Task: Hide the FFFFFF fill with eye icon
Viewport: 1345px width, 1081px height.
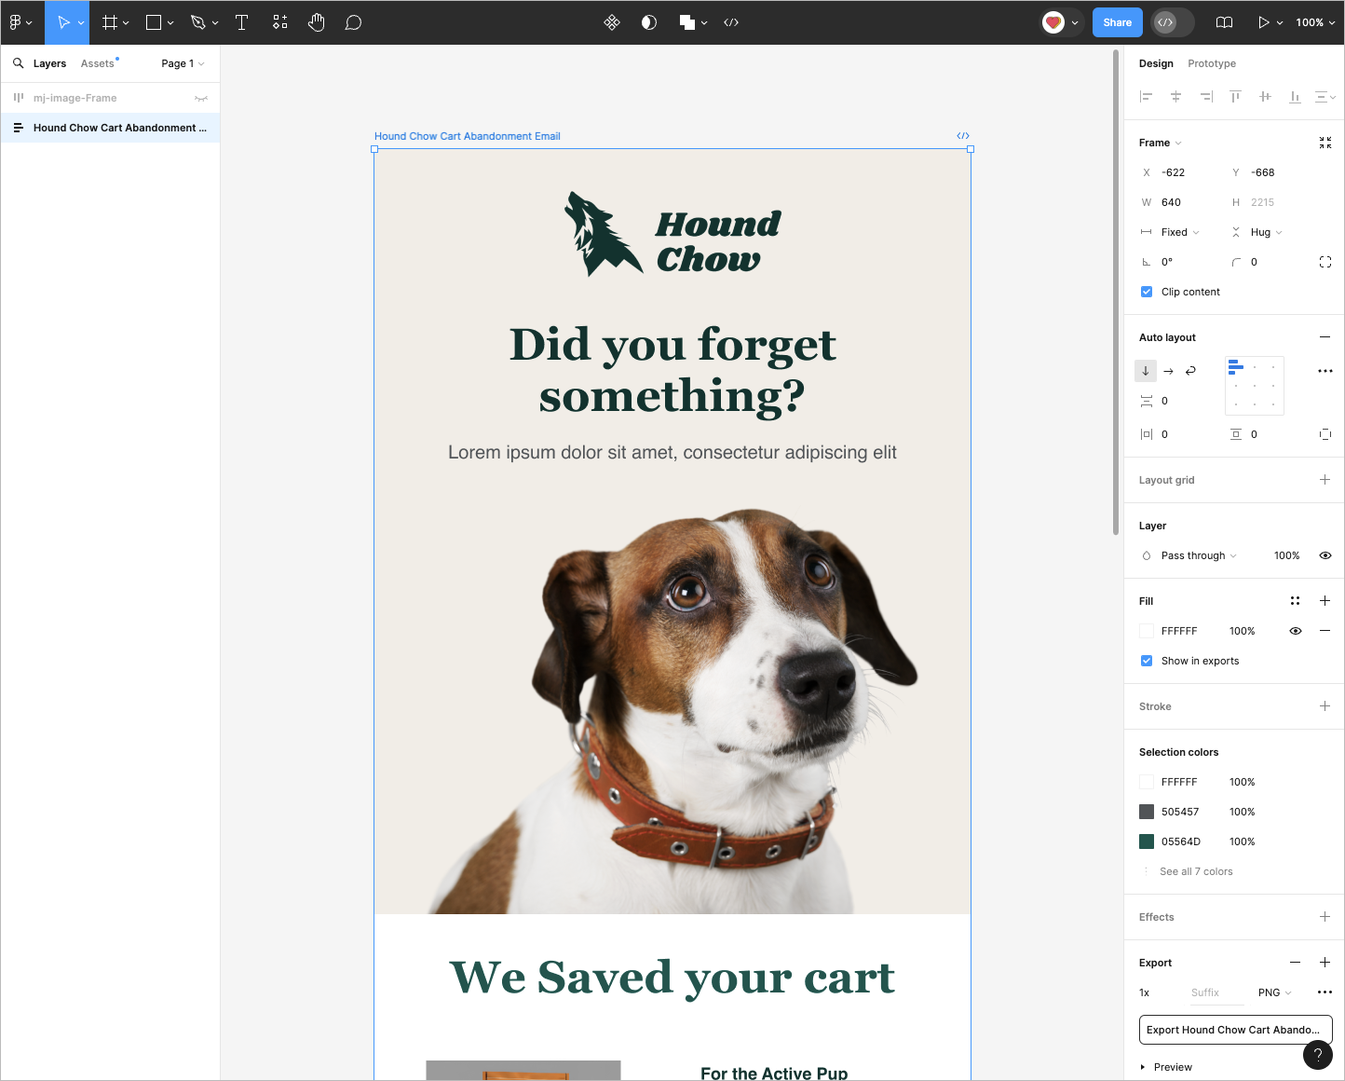Action: pyautogui.click(x=1295, y=631)
